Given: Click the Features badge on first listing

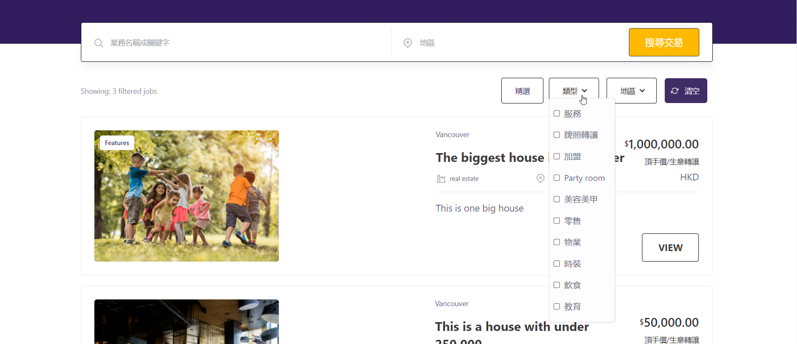Looking at the screenshot, I should point(117,143).
